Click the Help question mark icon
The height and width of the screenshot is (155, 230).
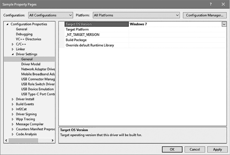point(211,4)
